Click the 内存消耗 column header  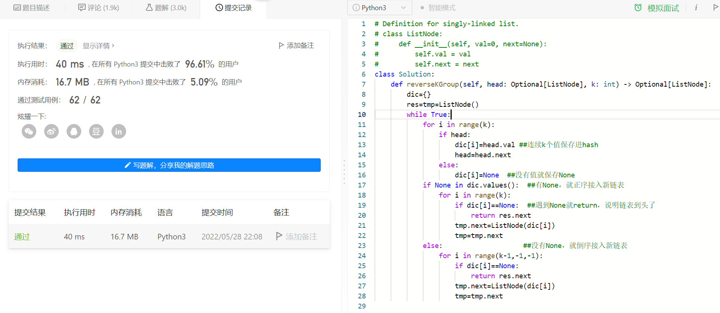click(126, 213)
